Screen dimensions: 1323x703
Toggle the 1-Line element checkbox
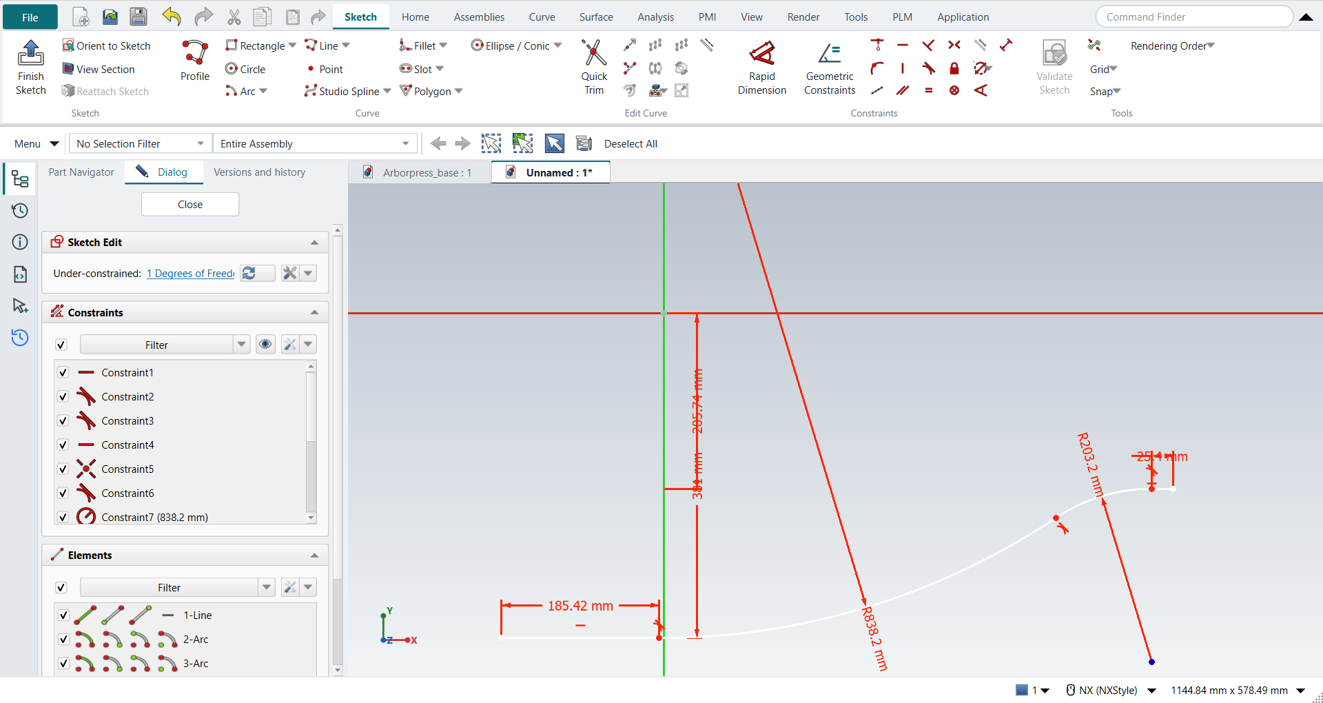click(x=63, y=615)
